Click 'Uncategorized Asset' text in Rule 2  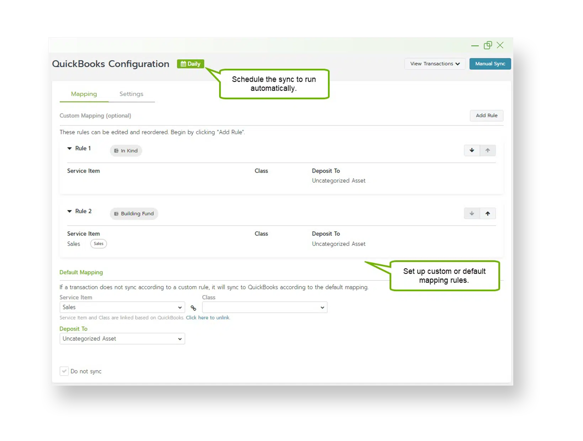339,244
